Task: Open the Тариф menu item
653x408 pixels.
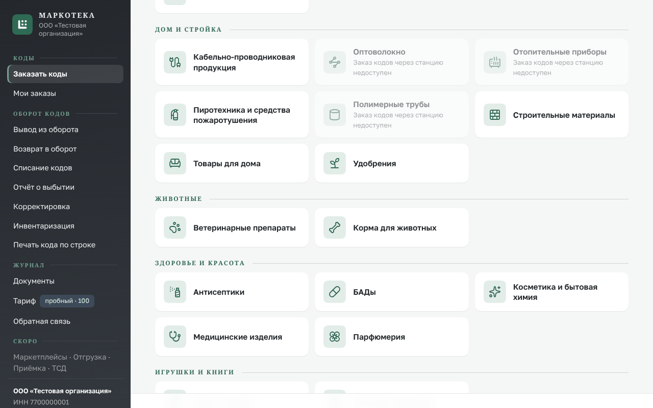Action: (x=65, y=301)
